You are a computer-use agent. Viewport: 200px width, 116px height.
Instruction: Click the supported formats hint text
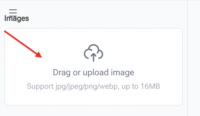tap(94, 86)
